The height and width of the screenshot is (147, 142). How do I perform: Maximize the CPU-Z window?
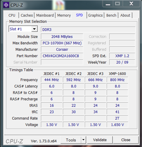117,4
